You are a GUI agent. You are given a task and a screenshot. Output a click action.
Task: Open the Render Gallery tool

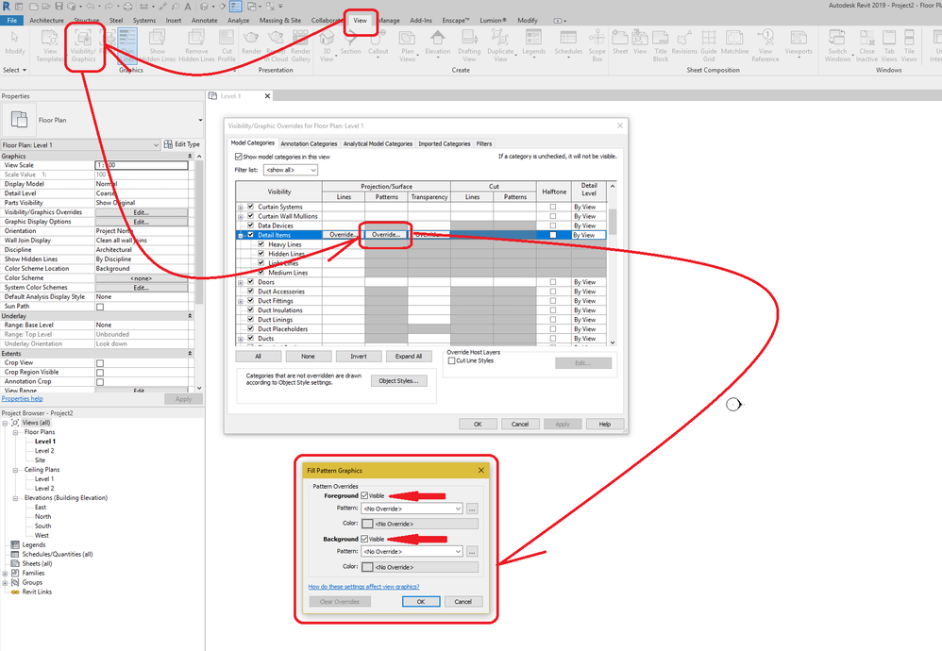point(300,45)
